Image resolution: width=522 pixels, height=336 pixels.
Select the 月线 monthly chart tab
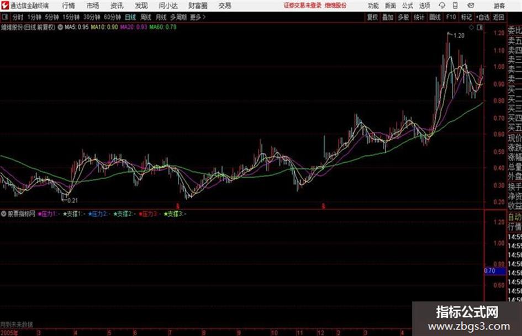tap(161, 17)
